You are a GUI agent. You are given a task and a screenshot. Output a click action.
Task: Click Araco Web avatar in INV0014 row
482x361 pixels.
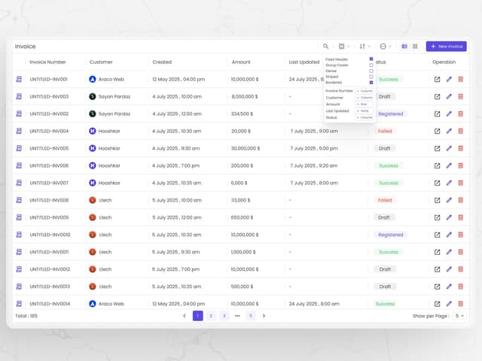point(93,304)
